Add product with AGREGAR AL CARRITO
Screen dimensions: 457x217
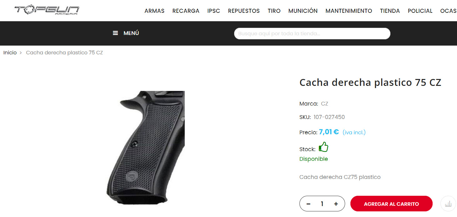[x=391, y=204]
